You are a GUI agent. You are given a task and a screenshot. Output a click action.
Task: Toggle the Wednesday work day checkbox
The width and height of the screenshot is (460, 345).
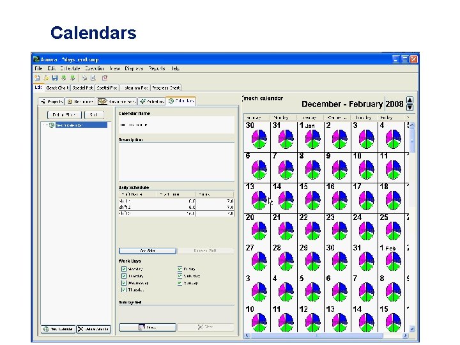124,283
